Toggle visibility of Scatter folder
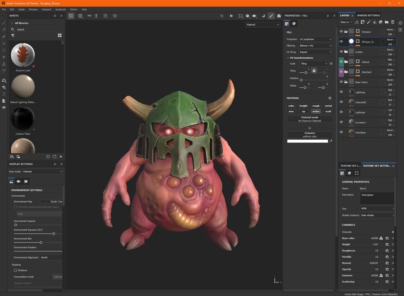The image size is (404, 296). (341, 51)
